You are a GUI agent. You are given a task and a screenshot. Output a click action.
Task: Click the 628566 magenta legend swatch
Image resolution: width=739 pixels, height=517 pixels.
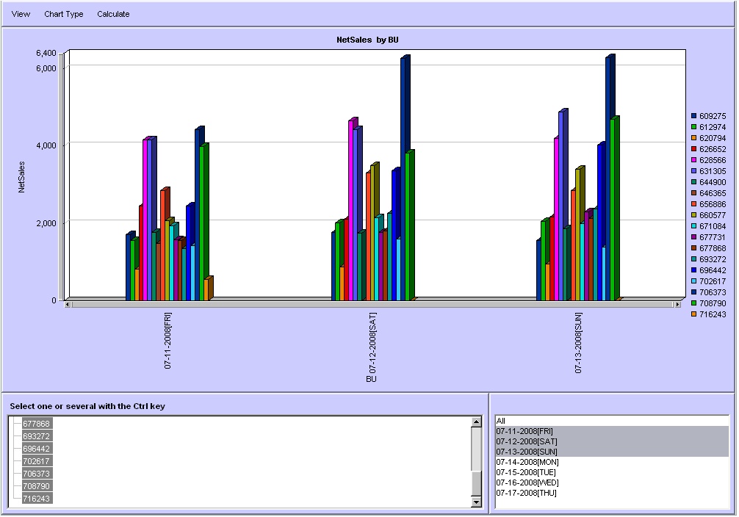(693, 160)
